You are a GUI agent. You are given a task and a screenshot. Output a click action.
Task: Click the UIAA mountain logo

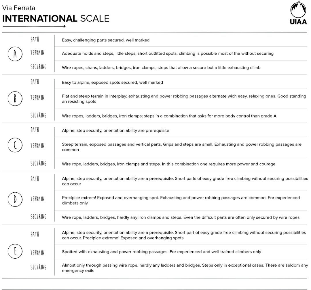coord(298,10)
